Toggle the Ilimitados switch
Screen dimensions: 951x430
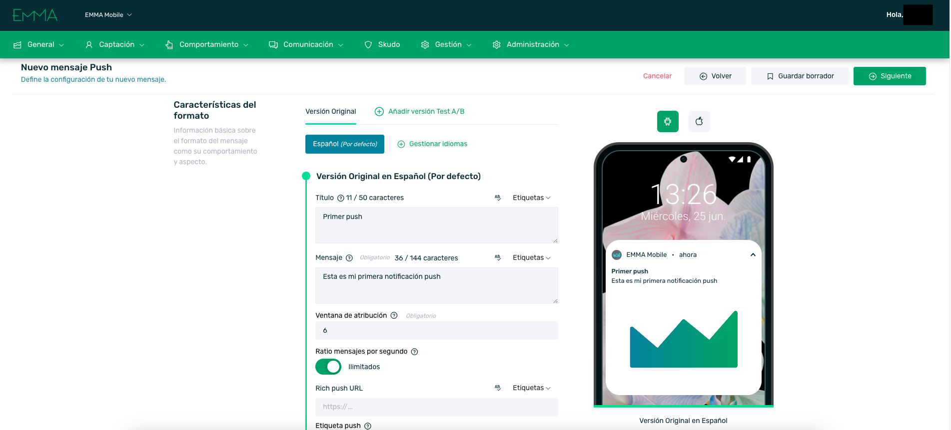tap(328, 367)
